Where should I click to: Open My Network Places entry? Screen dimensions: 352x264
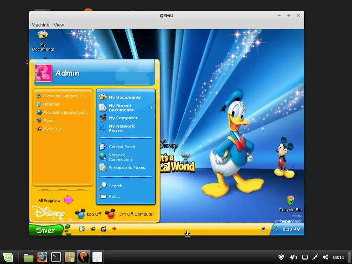click(x=117, y=128)
